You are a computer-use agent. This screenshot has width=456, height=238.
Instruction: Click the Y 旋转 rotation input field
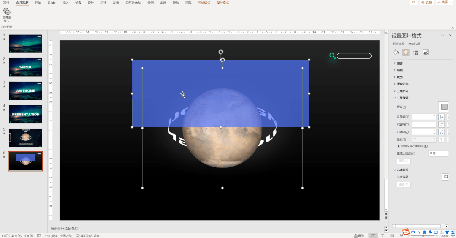tap(424, 124)
